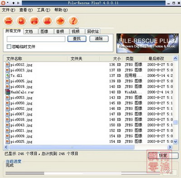
Task: Switch to the 文档 tab
Action: 31,32
